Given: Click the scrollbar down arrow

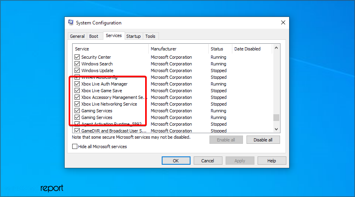Looking at the screenshot, I should point(276,129).
